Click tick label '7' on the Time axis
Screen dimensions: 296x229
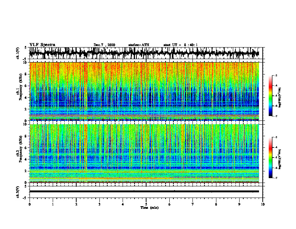(x=193, y=204)
